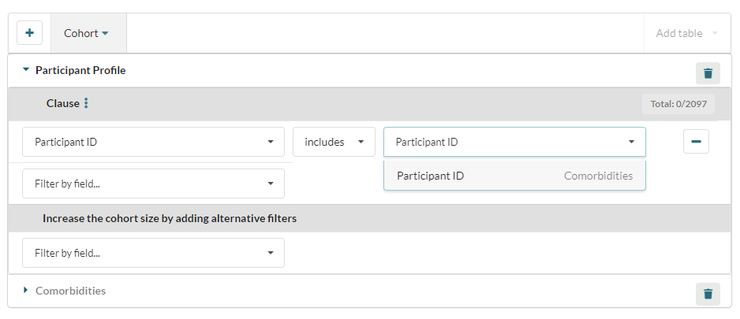Viewport: 740px width, 319px height.
Task: Open the Cohort tab menu
Action: click(x=87, y=34)
